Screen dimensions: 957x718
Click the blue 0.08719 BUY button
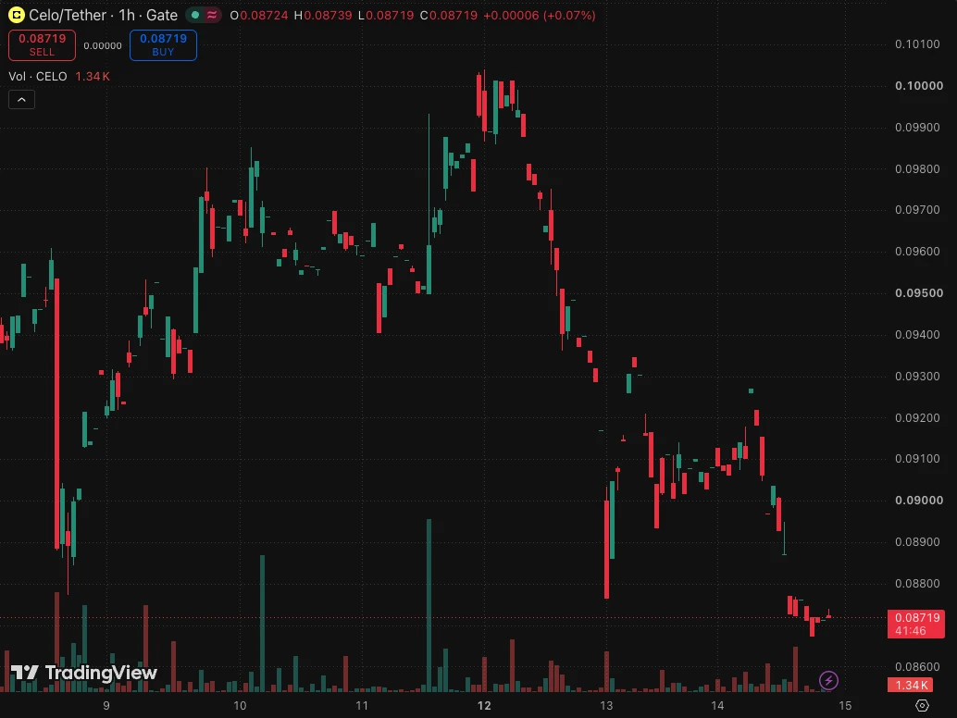[x=163, y=45]
